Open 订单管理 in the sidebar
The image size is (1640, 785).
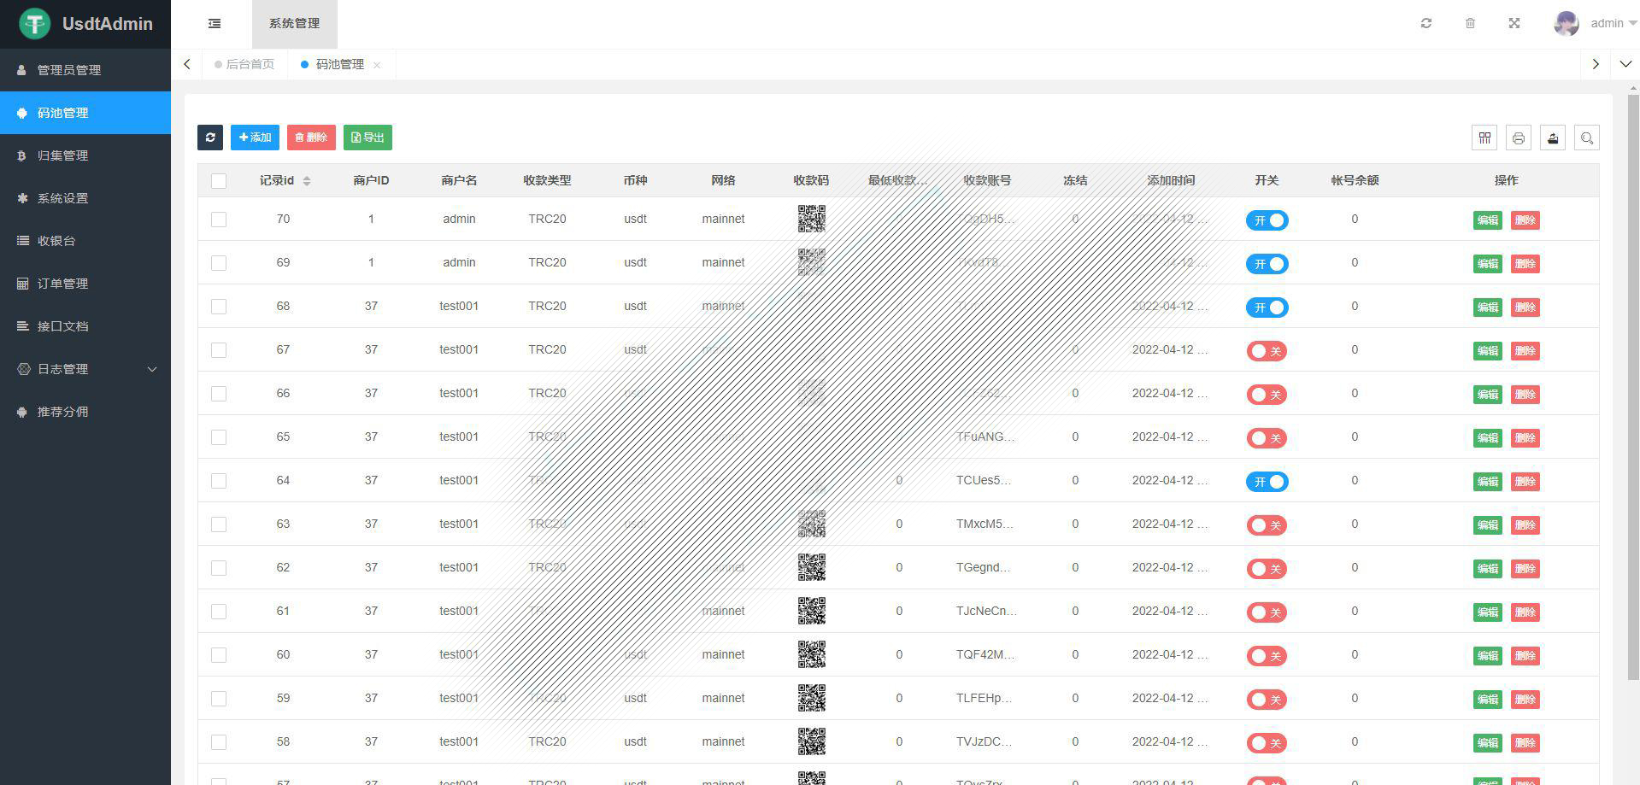click(x=85, y=284)
